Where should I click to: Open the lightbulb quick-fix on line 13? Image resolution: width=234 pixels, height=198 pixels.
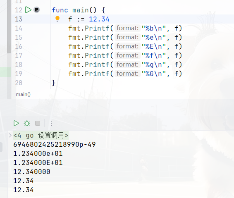[x=57, y=19]
